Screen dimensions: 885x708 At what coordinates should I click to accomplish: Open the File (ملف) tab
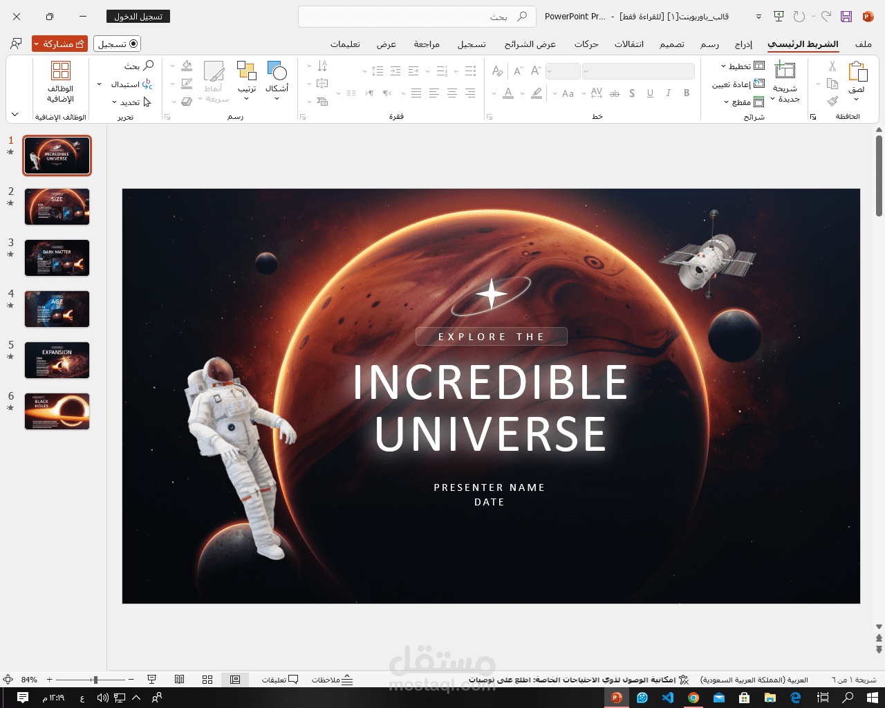pos(864,44)
